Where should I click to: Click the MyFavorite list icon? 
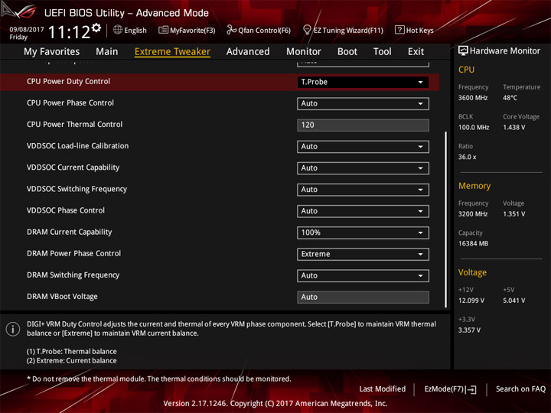[x=163, y=30]
